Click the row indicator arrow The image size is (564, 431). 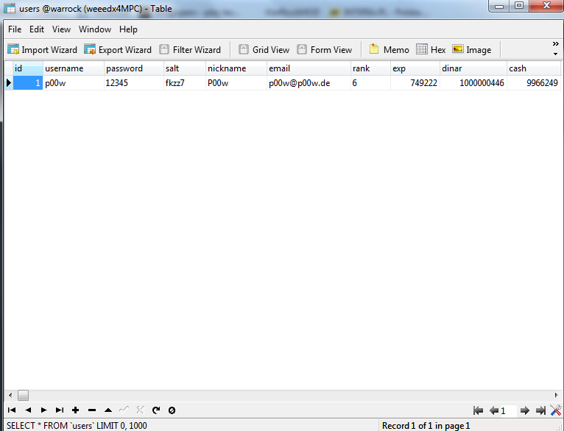tap(9, 83)
